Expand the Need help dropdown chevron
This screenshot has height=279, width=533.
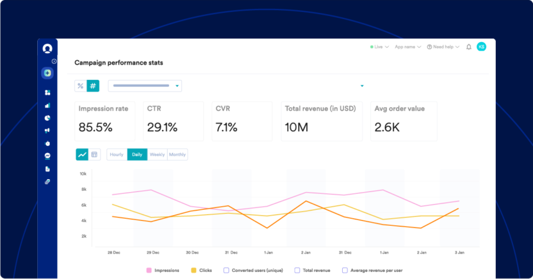click(x=457, y=47)
